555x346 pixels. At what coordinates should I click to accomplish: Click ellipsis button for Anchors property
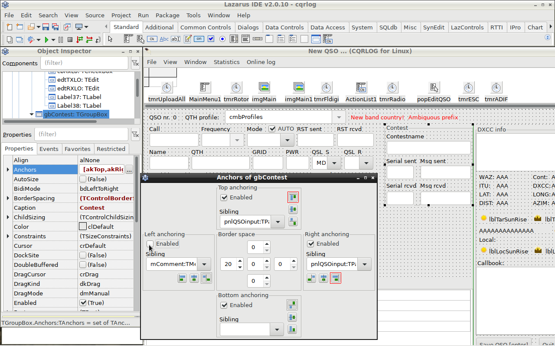coord(129,170)
